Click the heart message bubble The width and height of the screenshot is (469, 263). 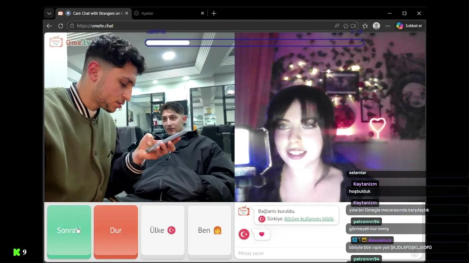click(x=261, y=234)
